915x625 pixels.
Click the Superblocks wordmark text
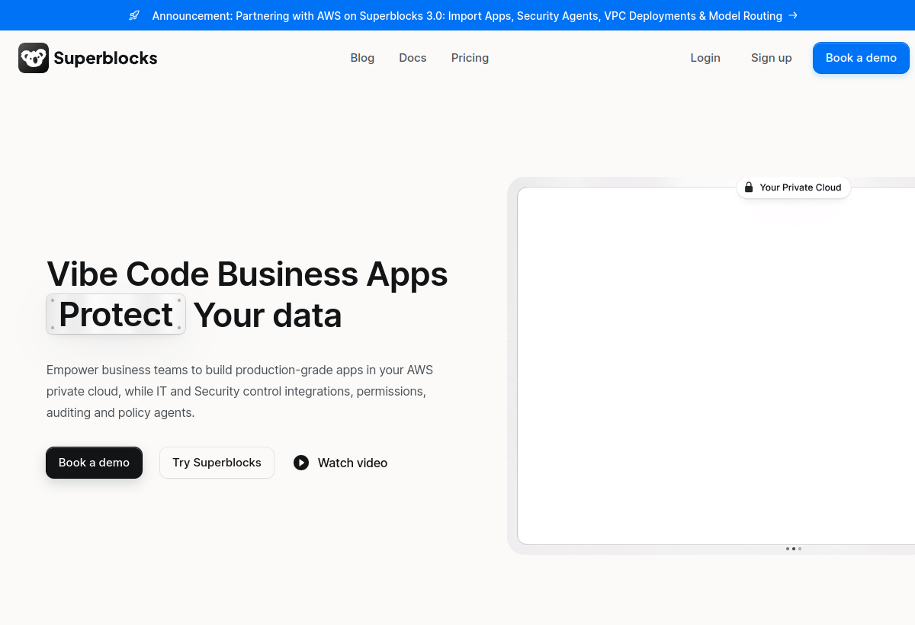click(x=105, y=58)
